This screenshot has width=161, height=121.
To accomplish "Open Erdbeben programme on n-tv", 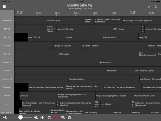I will 148,104.
